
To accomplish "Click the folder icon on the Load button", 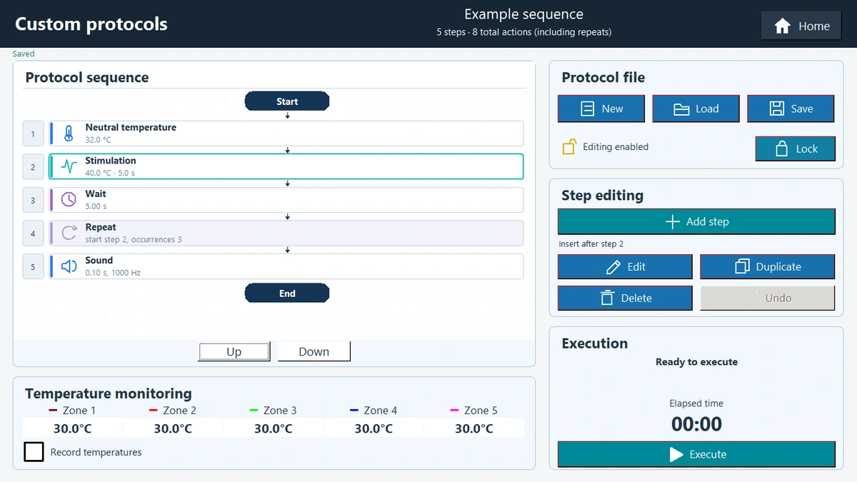I will click(x=682, y=109).
